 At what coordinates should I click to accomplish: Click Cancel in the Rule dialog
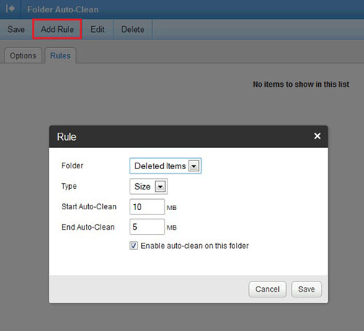pyautogui.click(x=267, y=289)
